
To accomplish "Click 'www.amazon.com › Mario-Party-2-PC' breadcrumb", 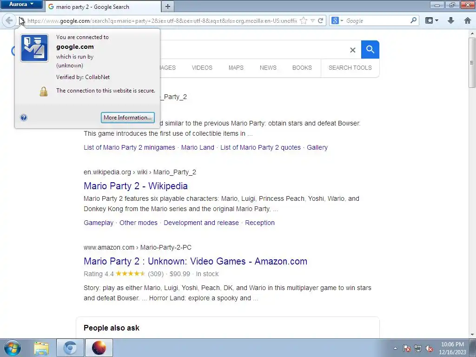I will pos(138,247).
